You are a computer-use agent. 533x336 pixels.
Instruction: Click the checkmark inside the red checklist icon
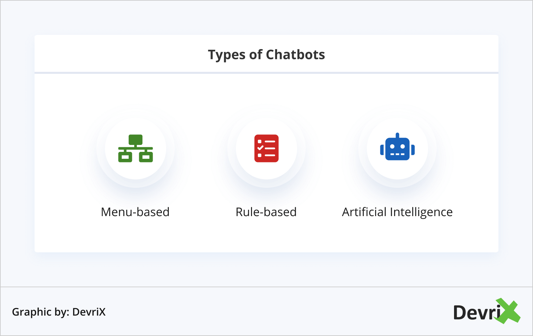(260, 148)
